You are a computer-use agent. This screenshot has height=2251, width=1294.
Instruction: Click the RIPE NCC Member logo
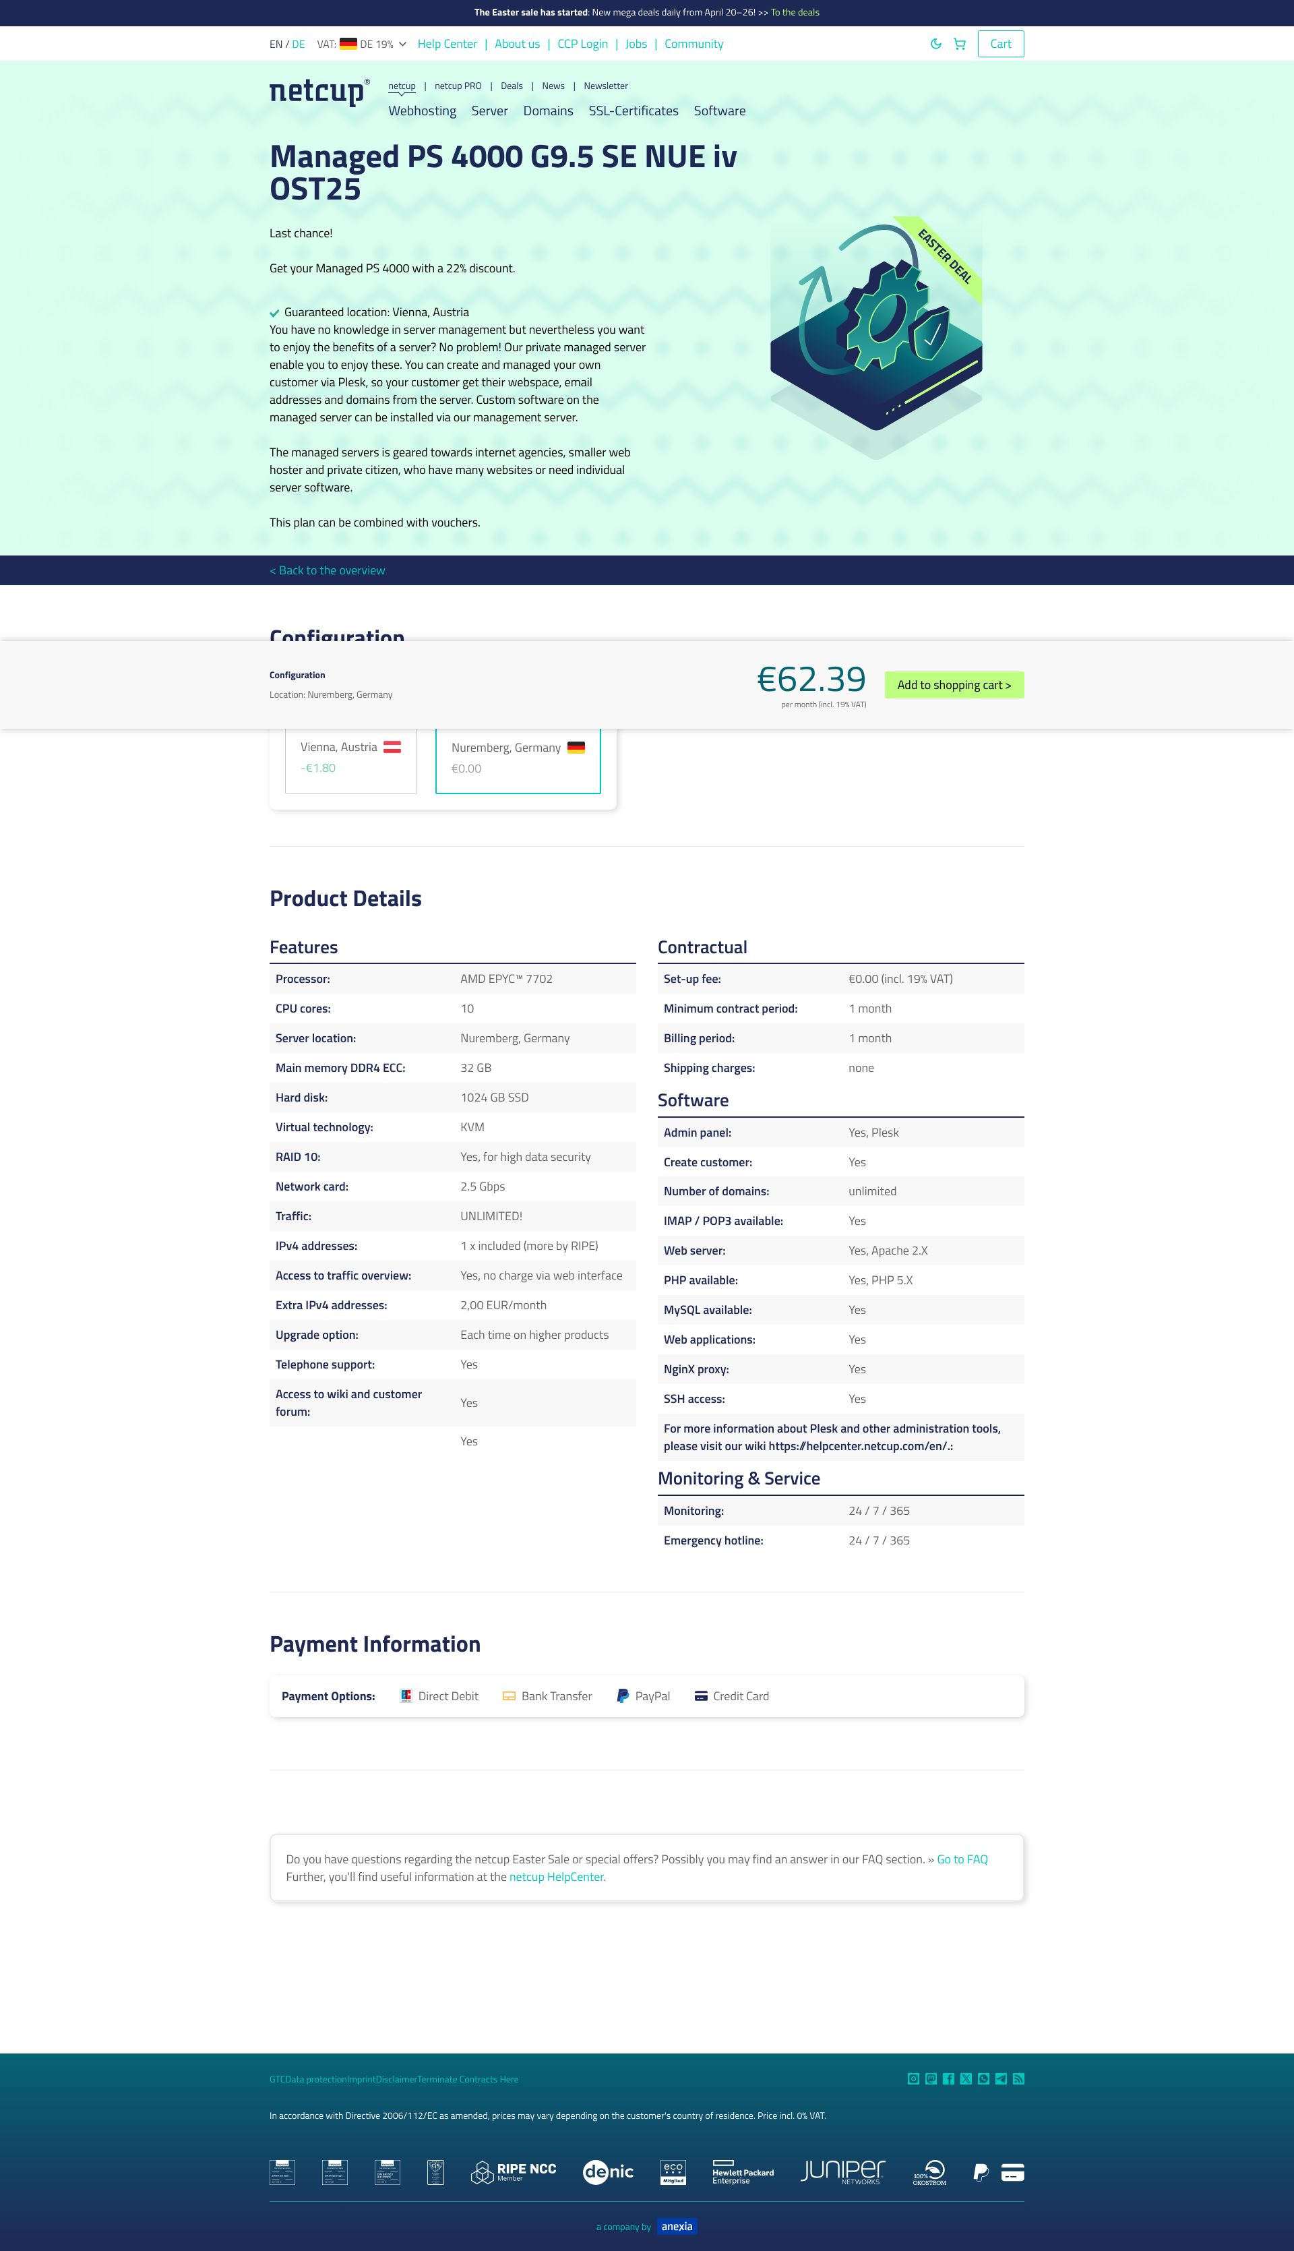point(514,2172)
